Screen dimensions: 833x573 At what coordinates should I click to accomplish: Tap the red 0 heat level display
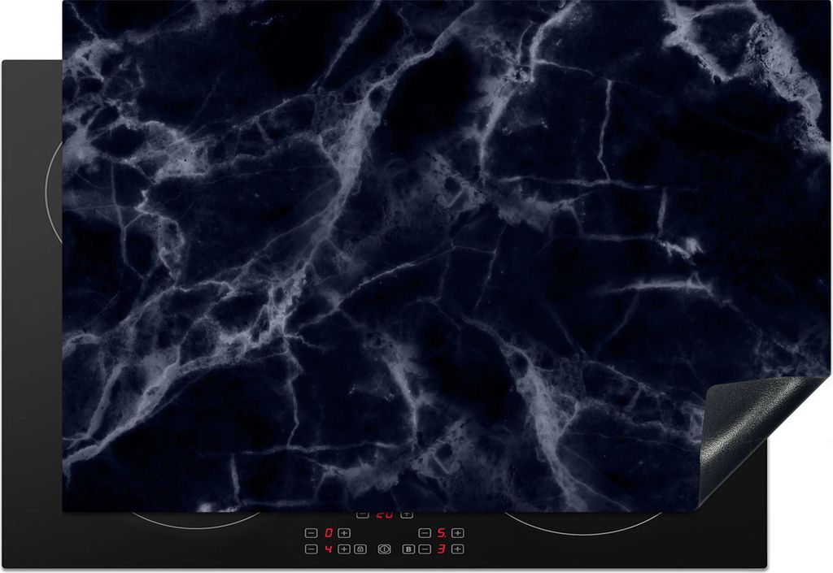tap(329, 532)
